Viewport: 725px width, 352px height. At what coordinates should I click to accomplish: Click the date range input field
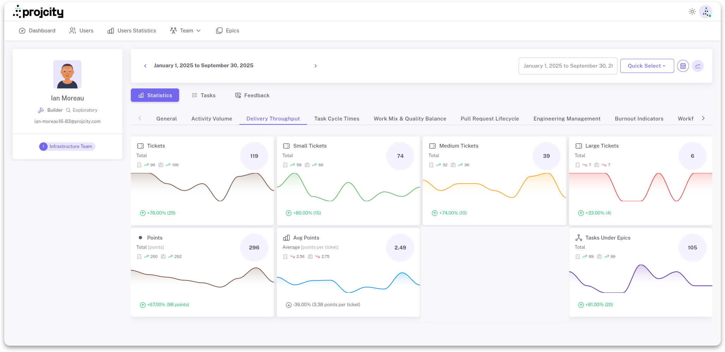(568, 66)
